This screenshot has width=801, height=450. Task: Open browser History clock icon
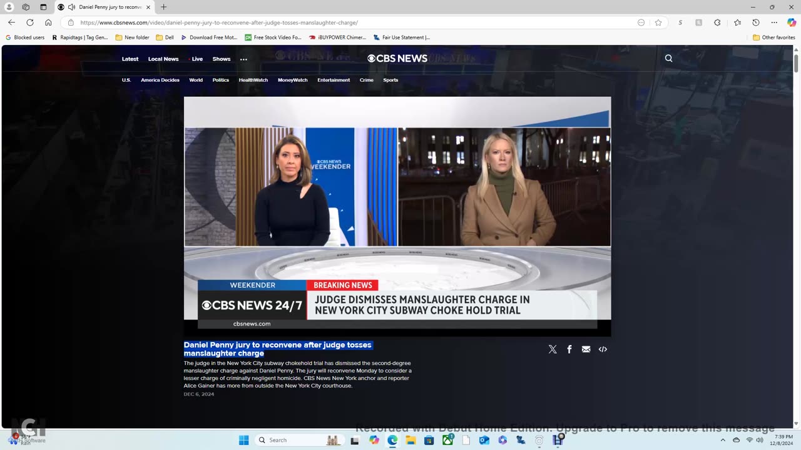[756, 22]
